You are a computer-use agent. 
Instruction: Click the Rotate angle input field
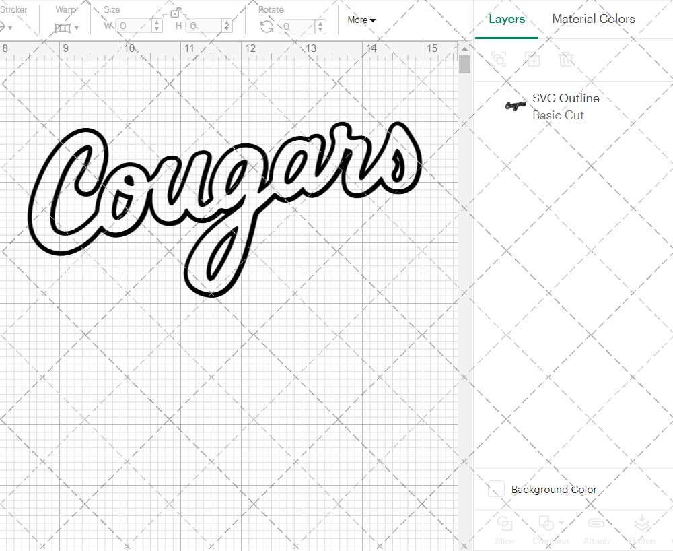297,27
